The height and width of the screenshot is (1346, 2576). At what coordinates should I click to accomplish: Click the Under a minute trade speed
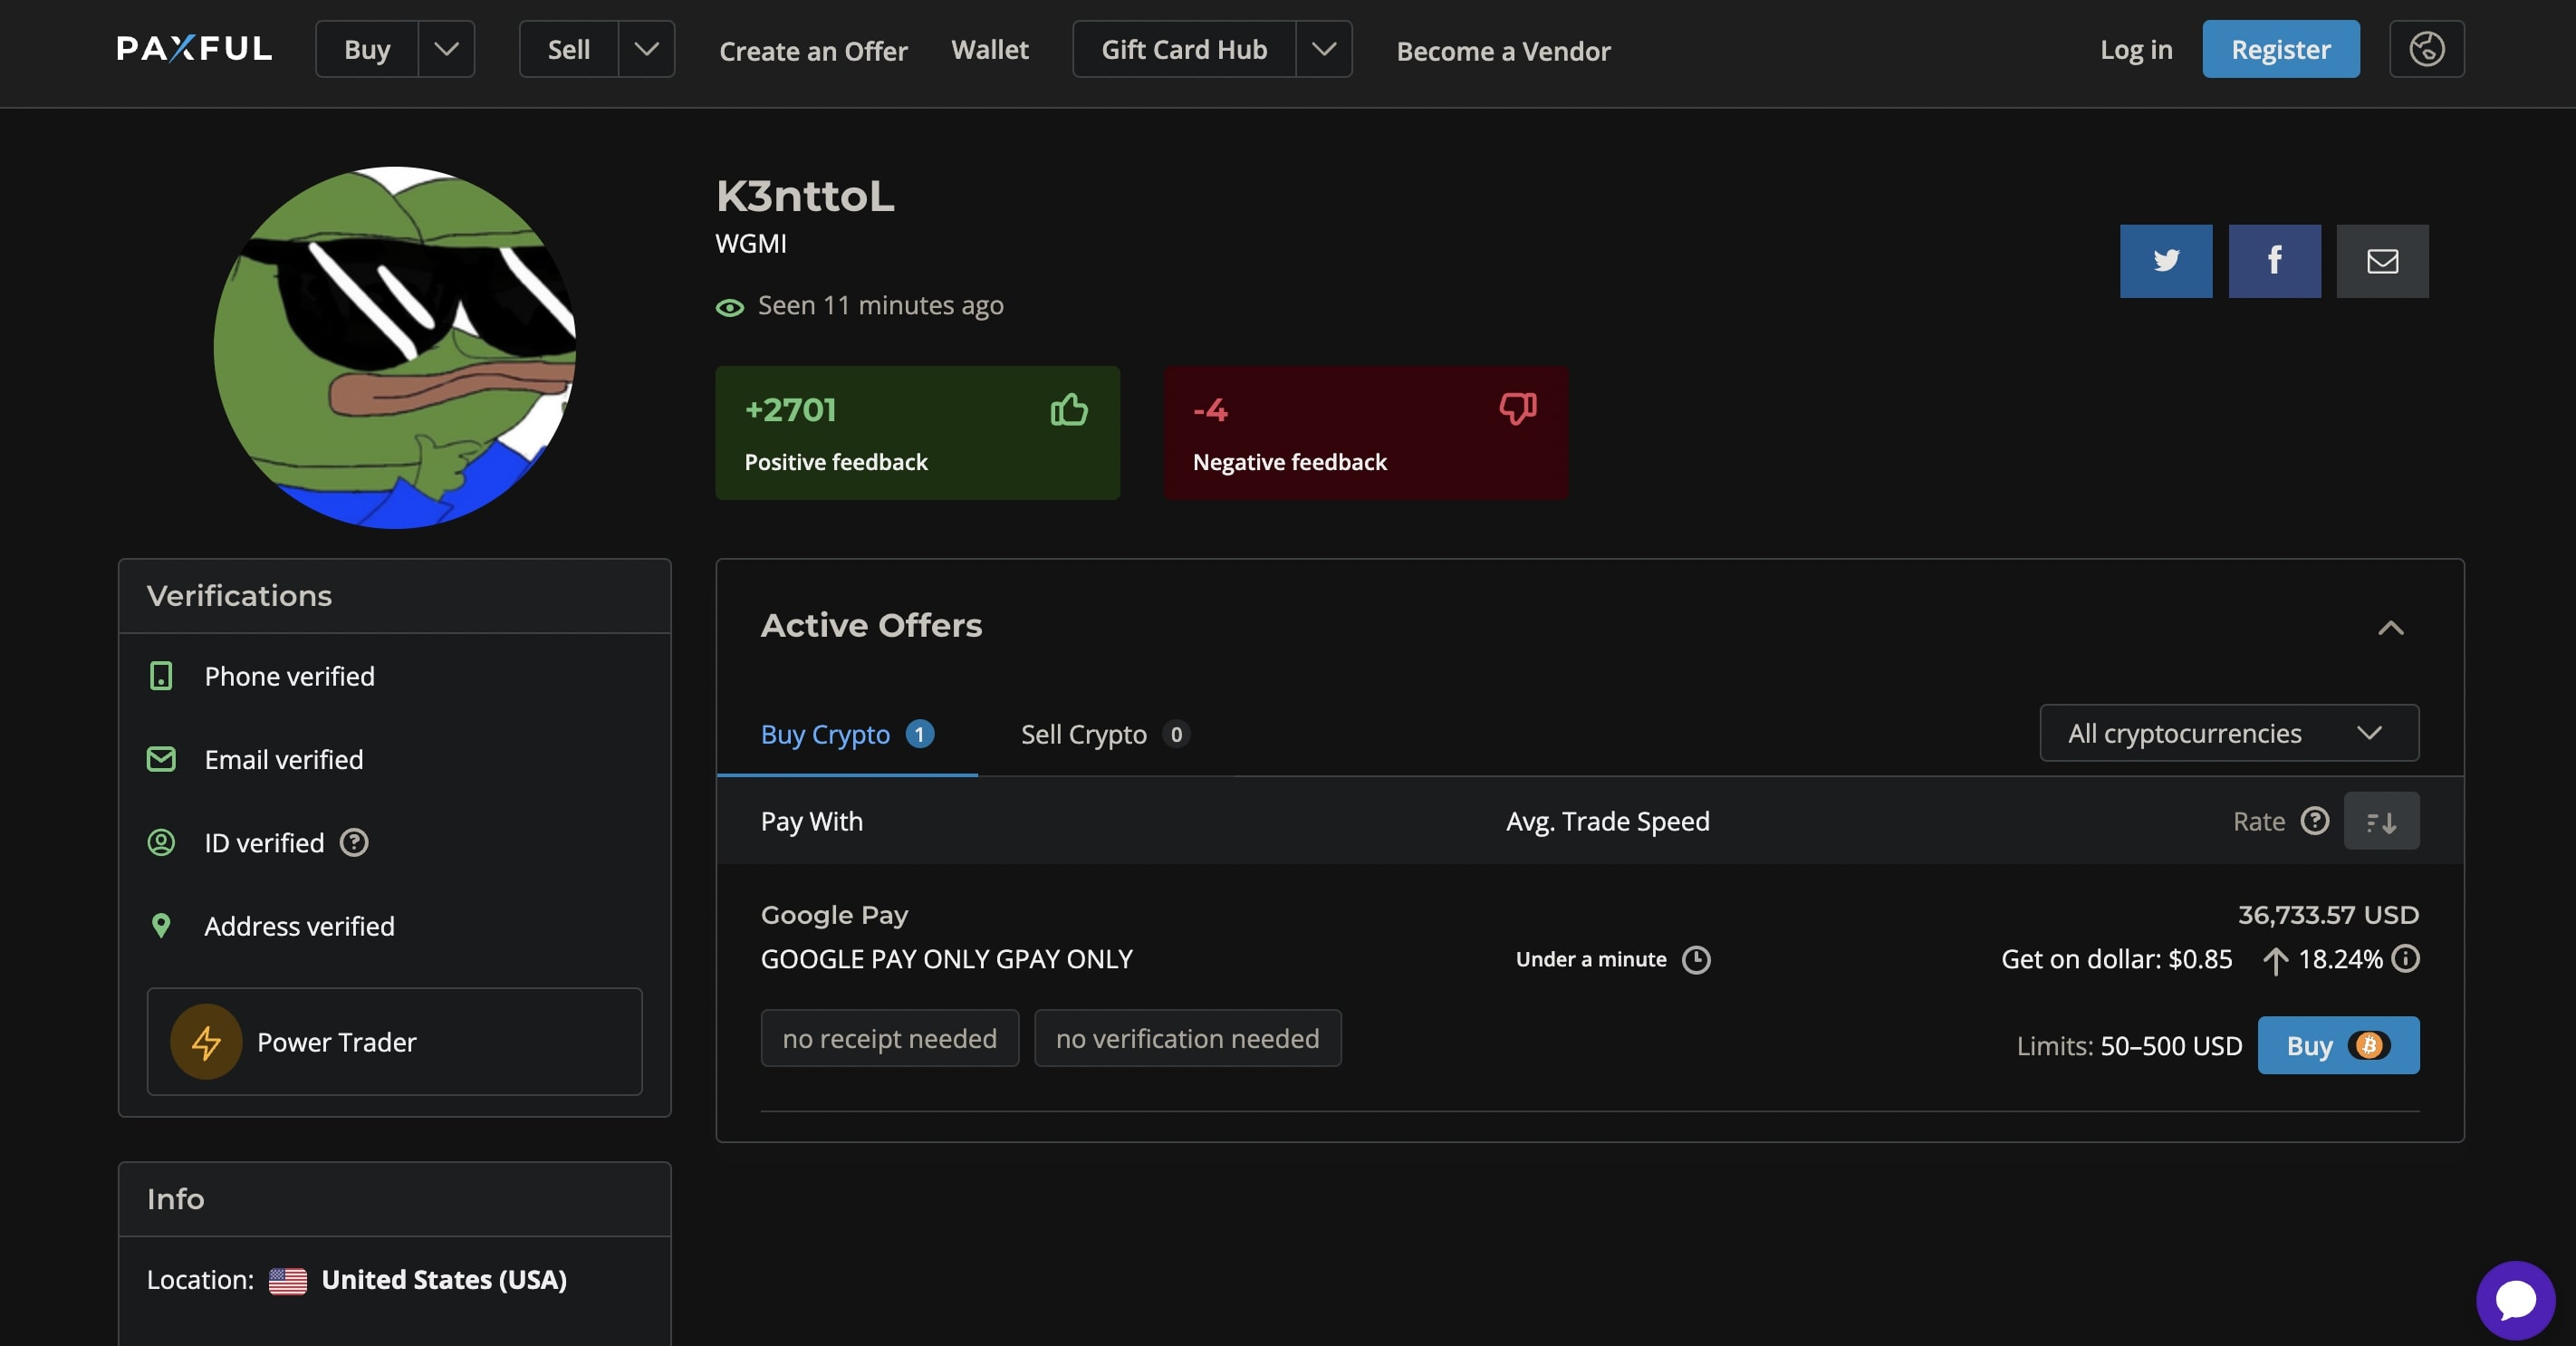[1590, 959]
